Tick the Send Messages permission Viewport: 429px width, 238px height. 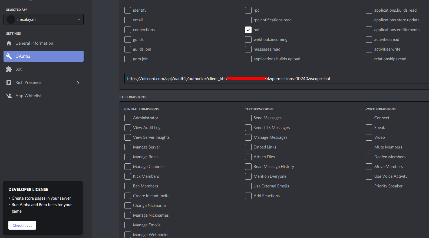click(248, 118)
